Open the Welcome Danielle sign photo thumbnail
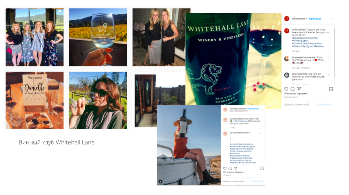 35,100
